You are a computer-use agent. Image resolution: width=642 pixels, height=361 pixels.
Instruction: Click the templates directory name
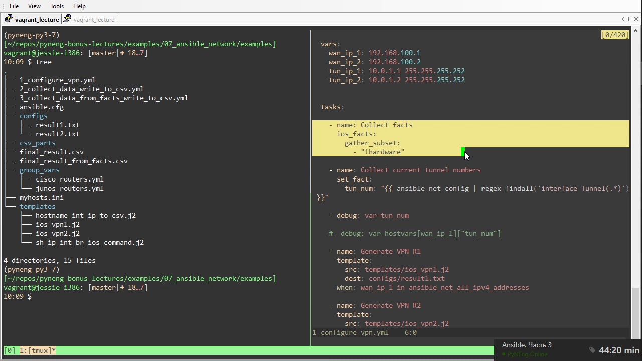tap(38, 206)
